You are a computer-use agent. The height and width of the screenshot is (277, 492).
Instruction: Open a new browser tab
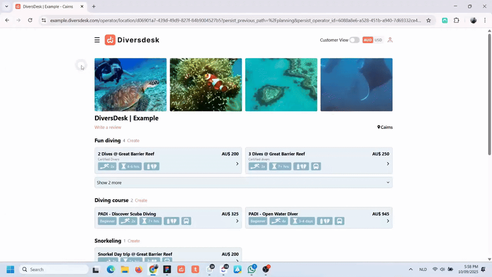[x=94, y=6]
